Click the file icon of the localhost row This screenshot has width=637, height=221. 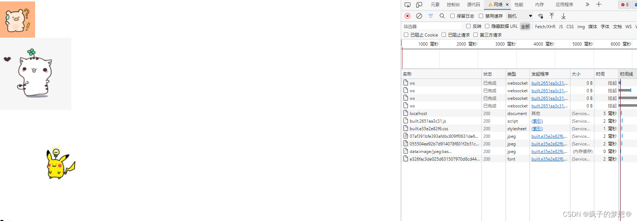coord(406,113)
